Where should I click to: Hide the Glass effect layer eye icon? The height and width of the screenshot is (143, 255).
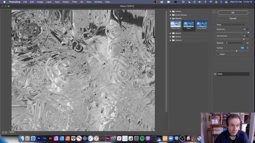215,74
